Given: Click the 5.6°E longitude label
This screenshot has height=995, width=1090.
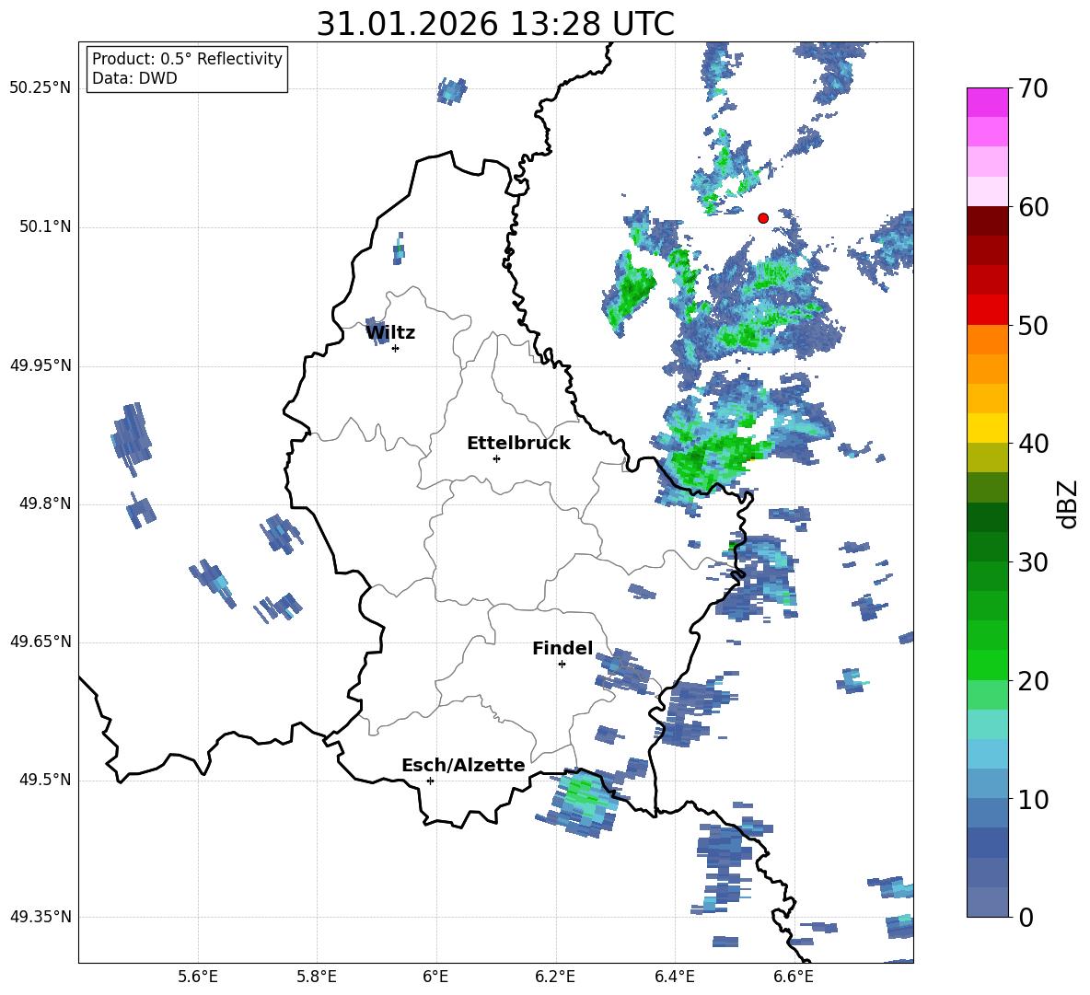Looking at the screenshot, I should tap(198, 977).
